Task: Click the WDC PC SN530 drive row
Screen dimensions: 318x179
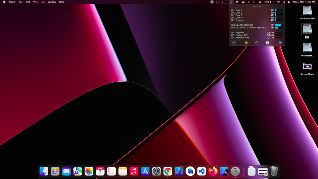Action: 257,28
